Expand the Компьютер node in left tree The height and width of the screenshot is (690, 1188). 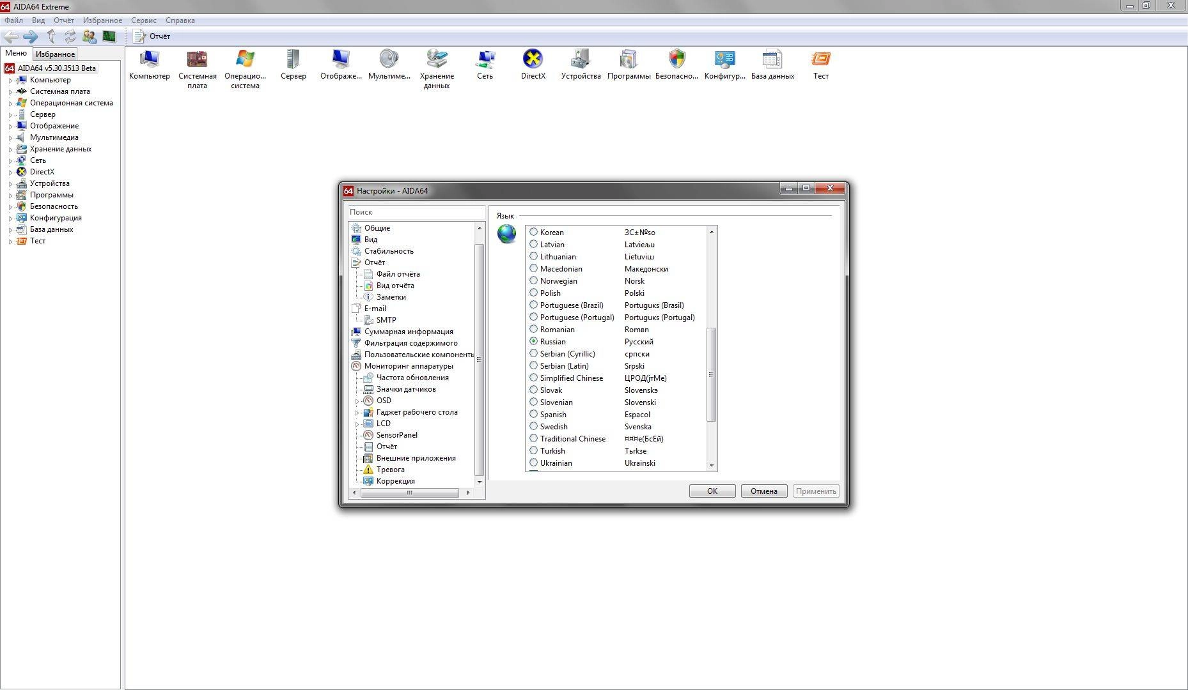click(x=10, y=80)
